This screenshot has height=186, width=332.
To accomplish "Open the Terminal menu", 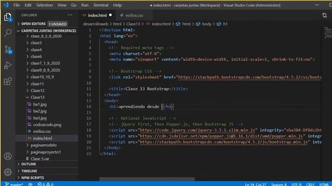I will [x=101, y=5].
